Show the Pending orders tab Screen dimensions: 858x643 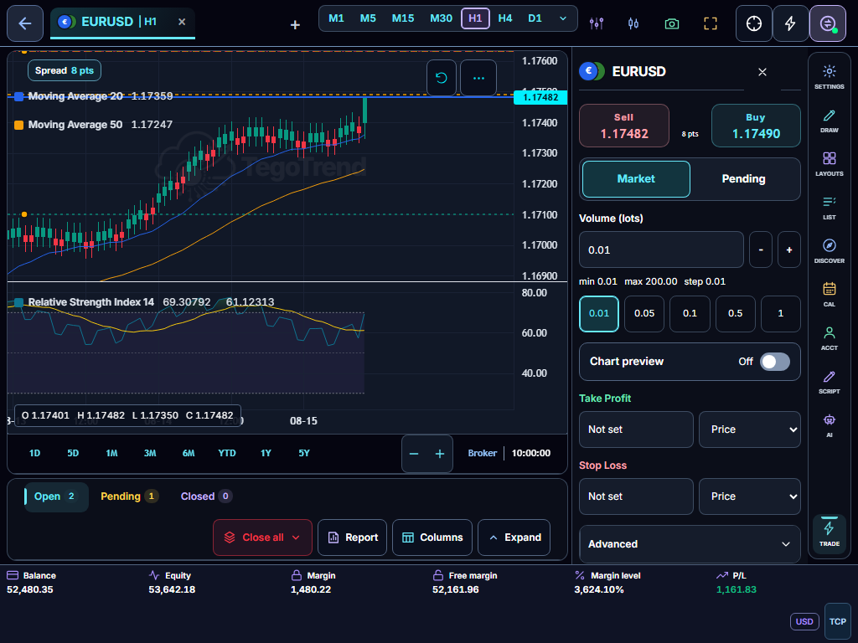coord(129,496)
